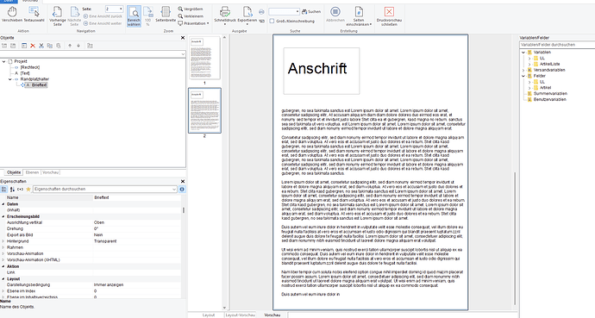Delete object with red X icon

click(x=33, y=46)
